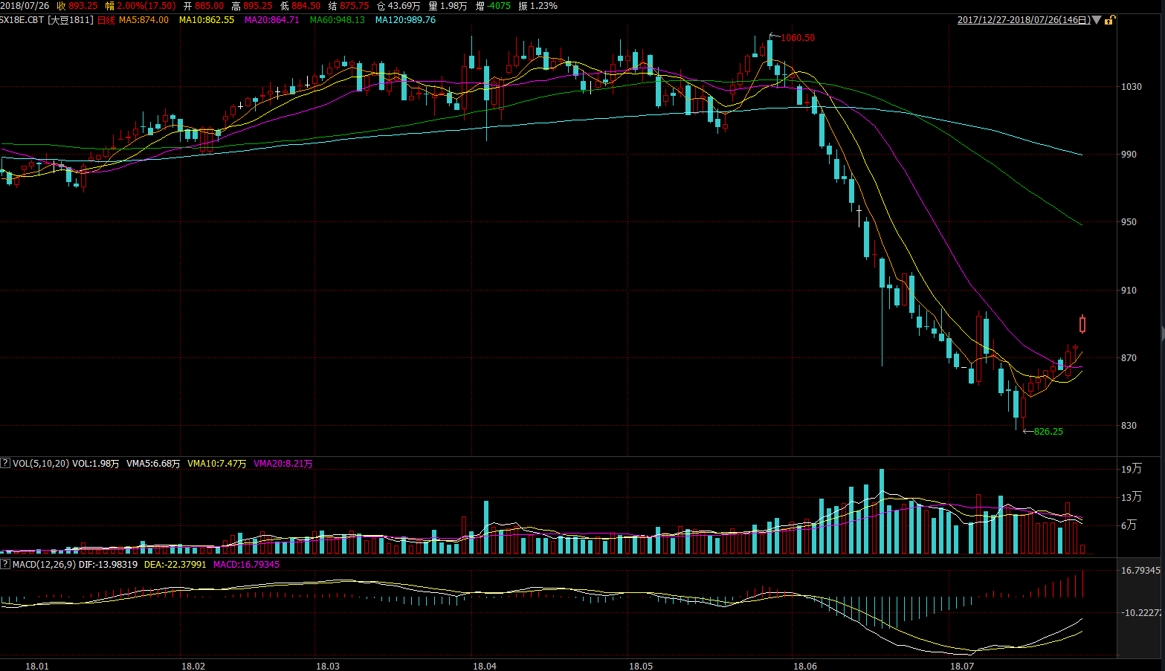Click the 950 price axis label

(x=1129, y=222)
